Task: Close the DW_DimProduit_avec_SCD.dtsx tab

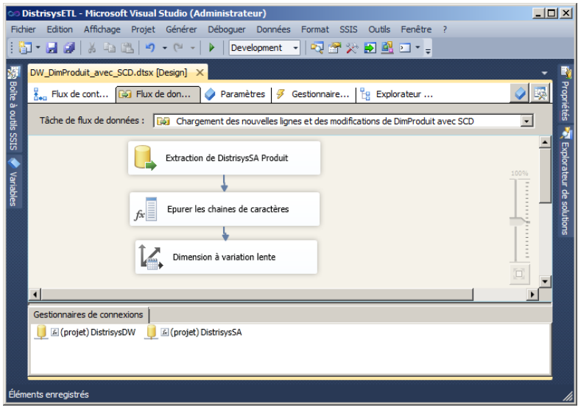Action: pos(199,73)
